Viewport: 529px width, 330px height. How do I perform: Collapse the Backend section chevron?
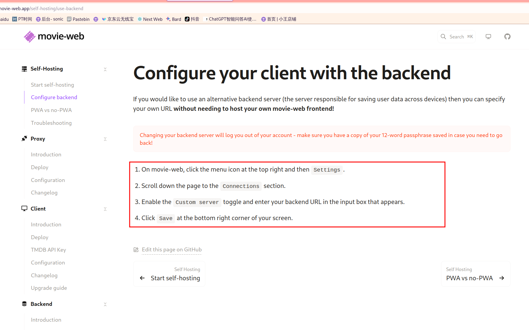click(x=105, y=304)
